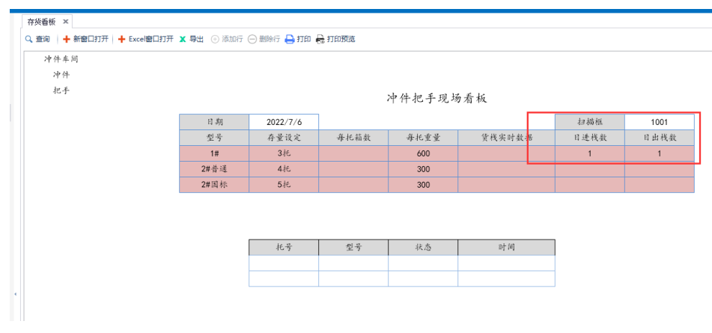Click the 查询 search icon
This screenshot has height=333, width=712.
coord(29,39)
